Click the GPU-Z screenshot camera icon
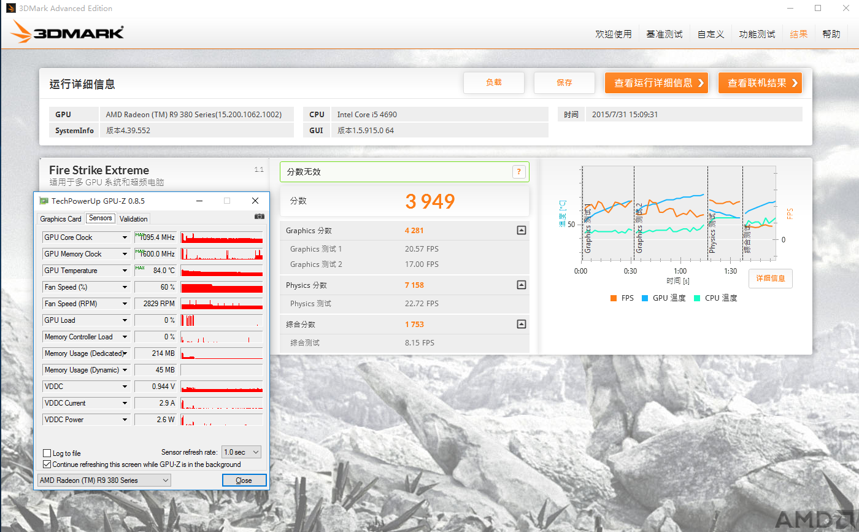 [x=260, y=217]
